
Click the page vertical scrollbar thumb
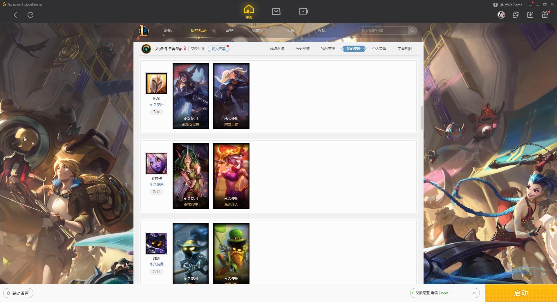pos(422,118)
